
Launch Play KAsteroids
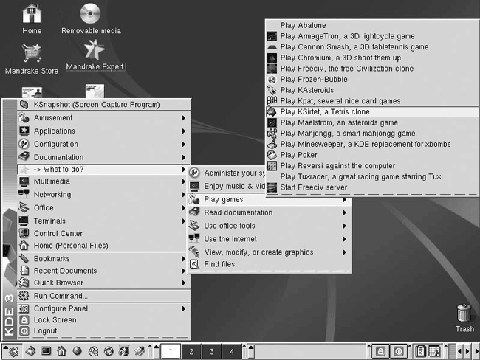(x=372, y=90)
